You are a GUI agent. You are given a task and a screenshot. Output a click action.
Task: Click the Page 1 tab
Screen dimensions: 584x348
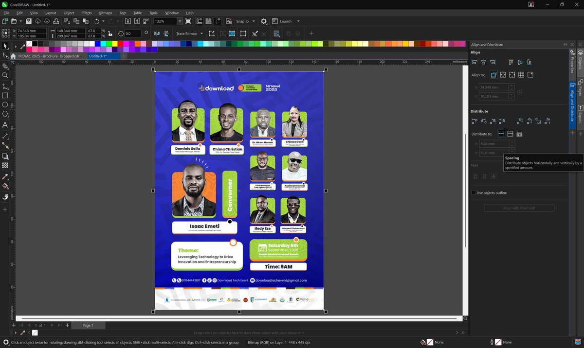88,325
